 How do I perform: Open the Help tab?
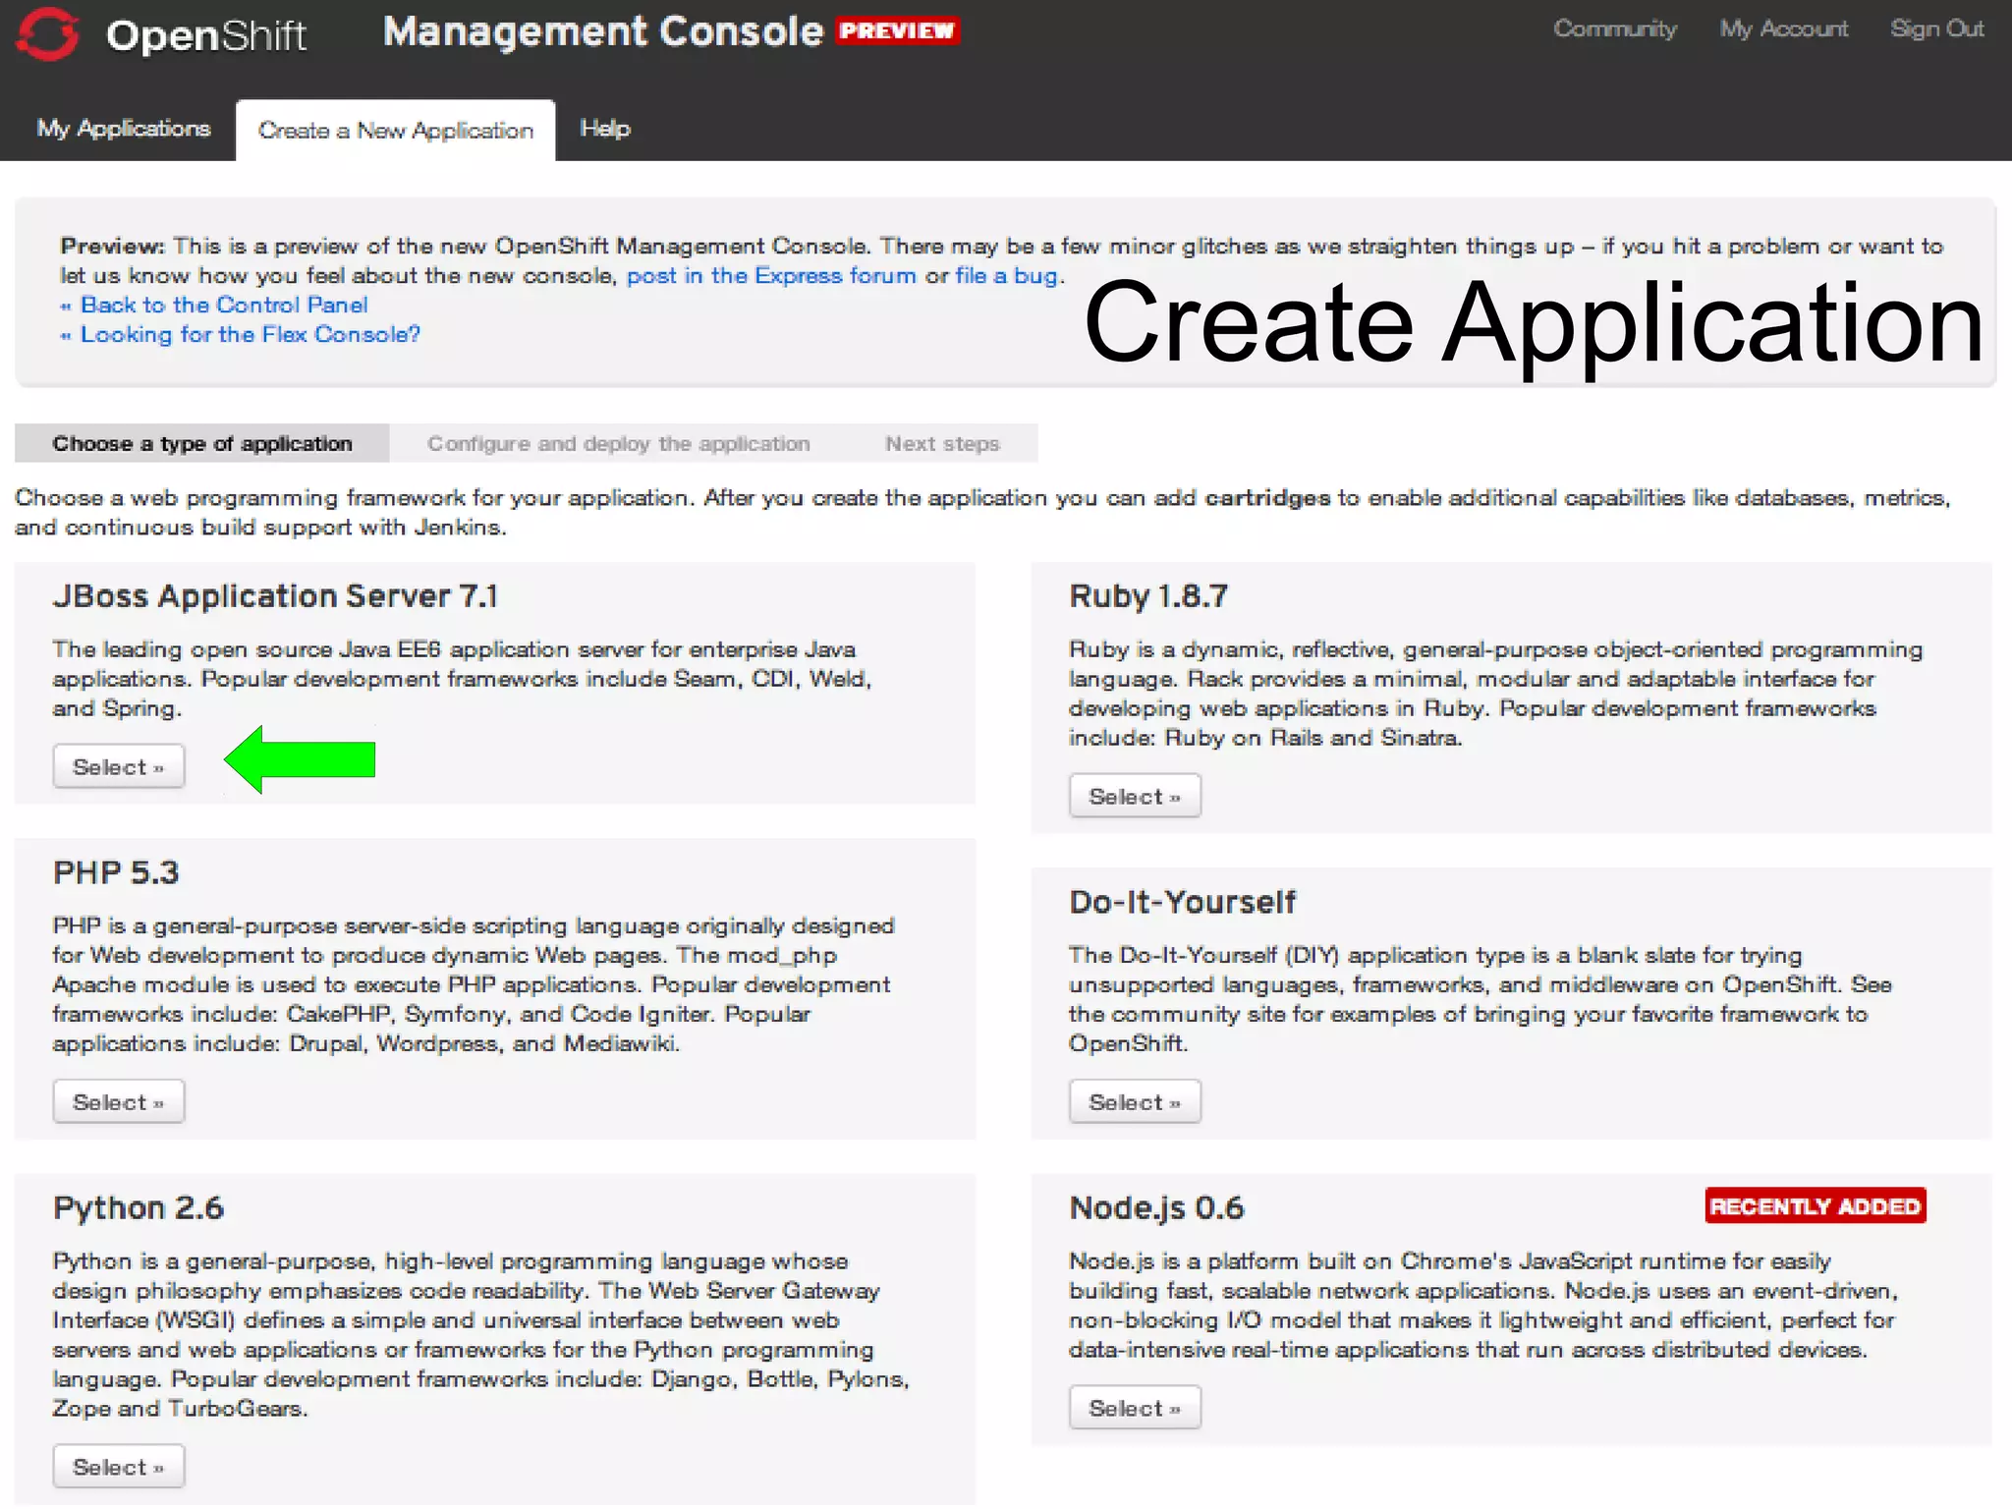605,129
